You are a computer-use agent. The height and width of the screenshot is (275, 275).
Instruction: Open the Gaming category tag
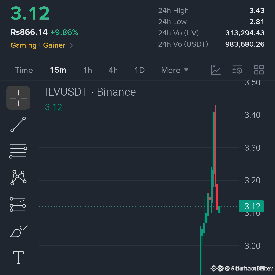click(23, 45)
